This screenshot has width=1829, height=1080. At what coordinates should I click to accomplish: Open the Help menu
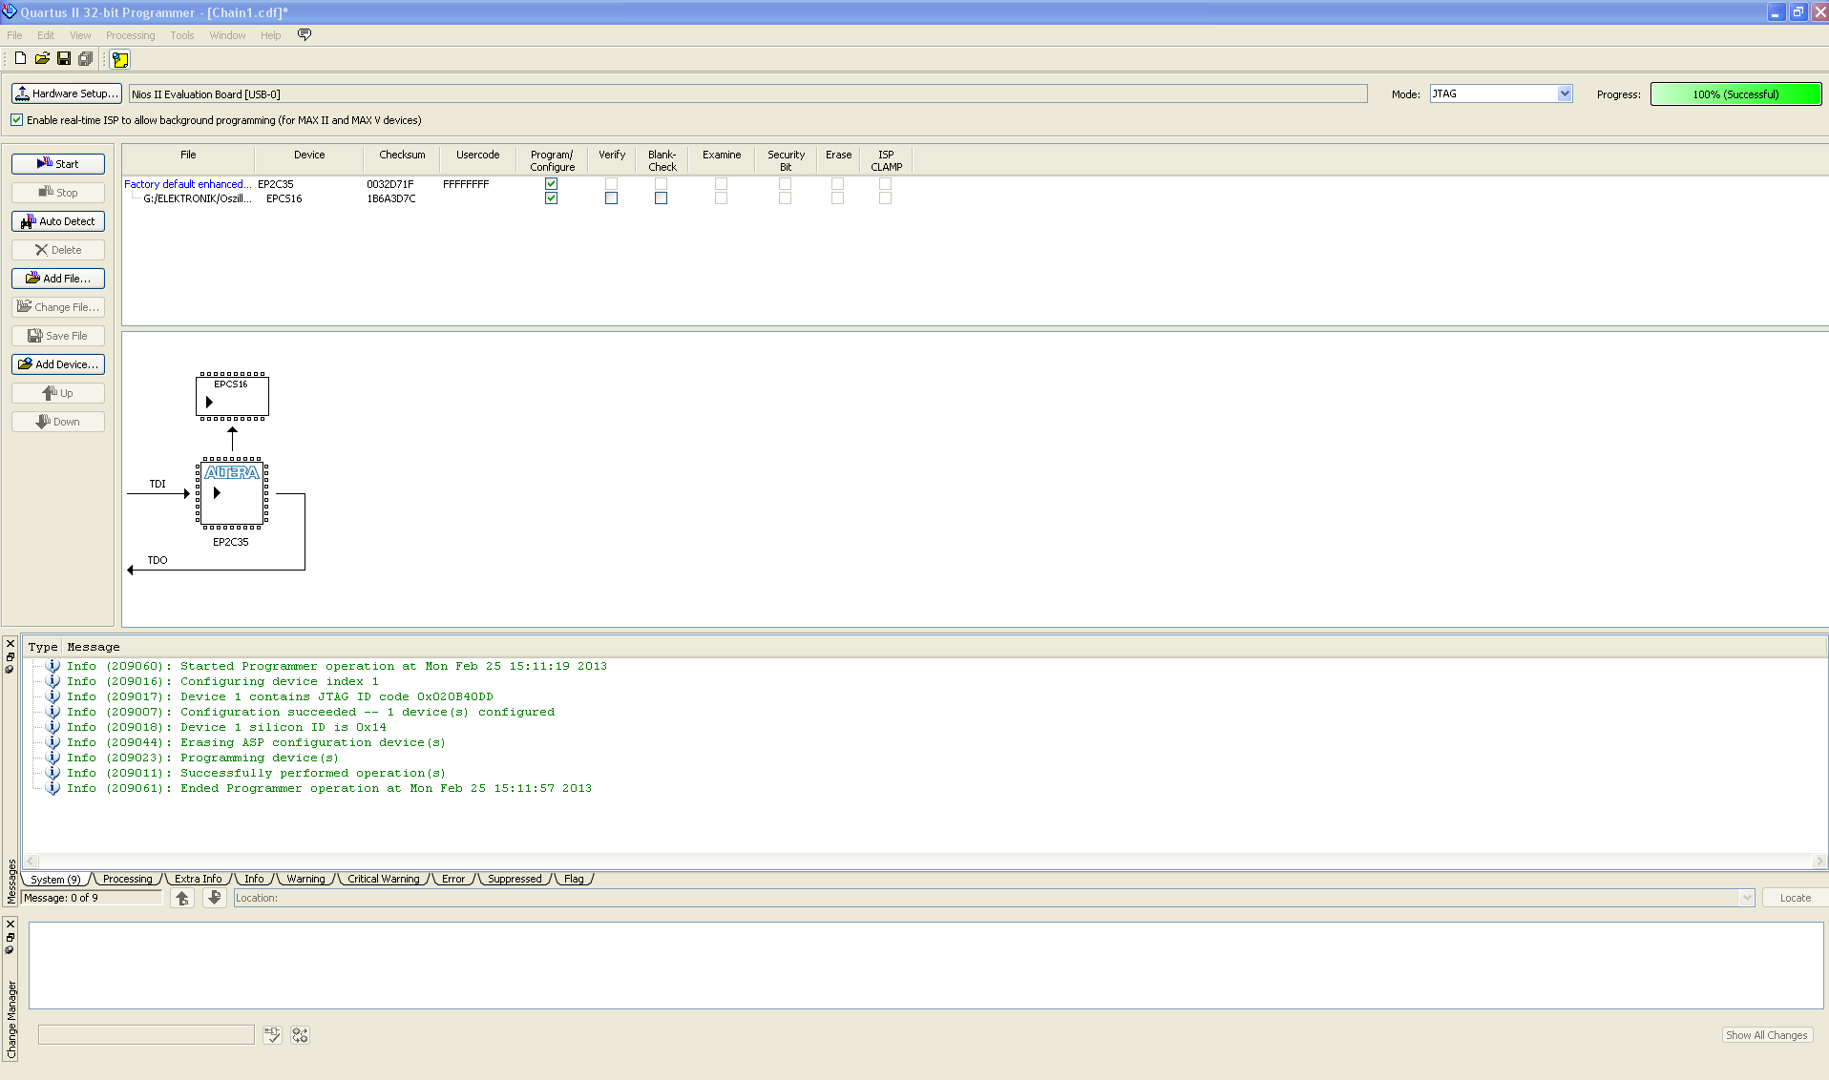(271, 35)
